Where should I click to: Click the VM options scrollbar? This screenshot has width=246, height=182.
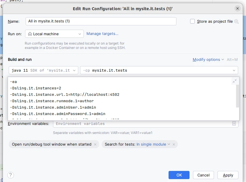pyautogui.click(x=238, y=96)
